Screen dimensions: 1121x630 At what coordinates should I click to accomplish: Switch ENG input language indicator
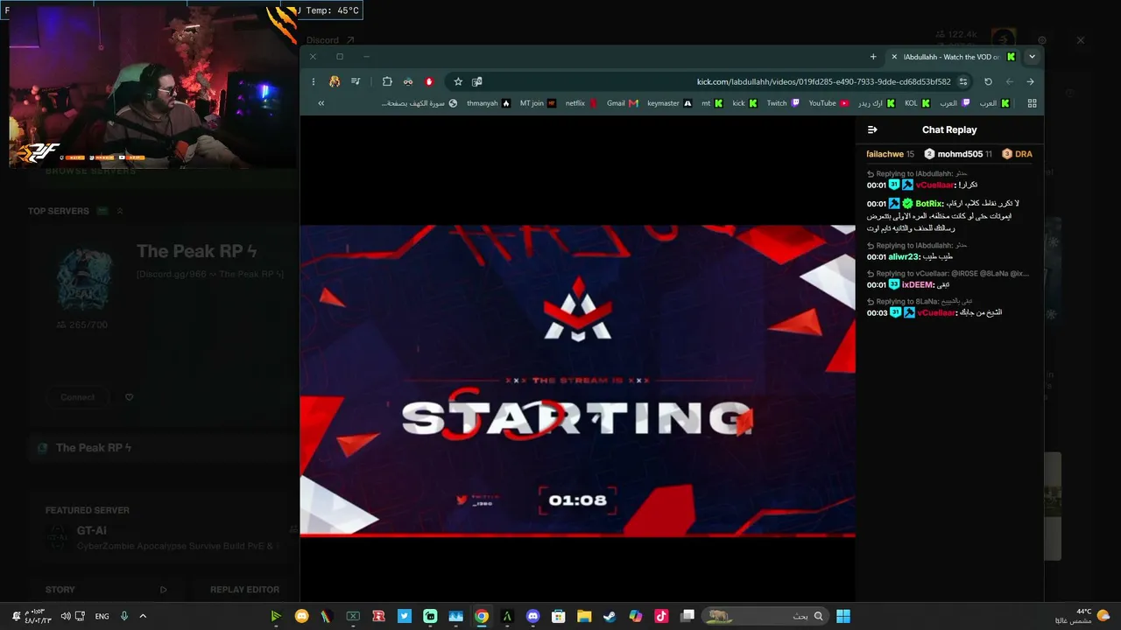click(102, 616)
